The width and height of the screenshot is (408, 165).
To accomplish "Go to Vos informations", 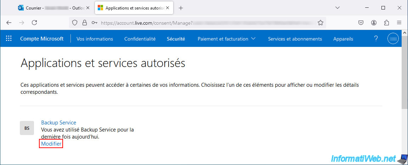I will click(x=95, y=39).
